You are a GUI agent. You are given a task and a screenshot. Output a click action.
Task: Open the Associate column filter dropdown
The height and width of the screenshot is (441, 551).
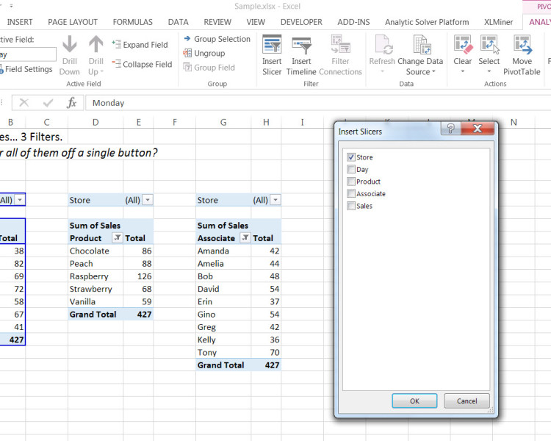click(x=245, y=238)
